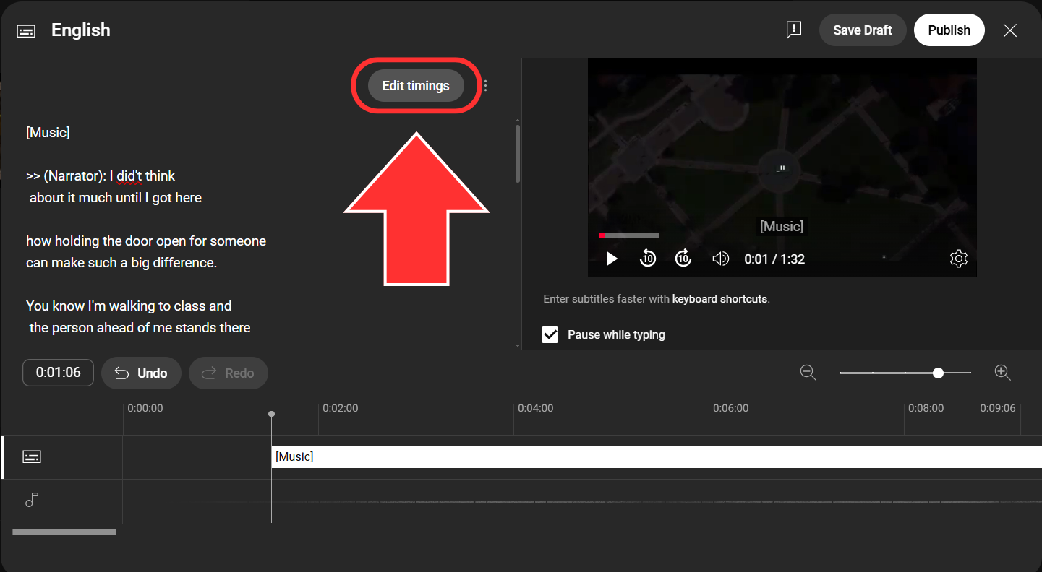Select the audio track music note icon

click(x=32, y=500)
